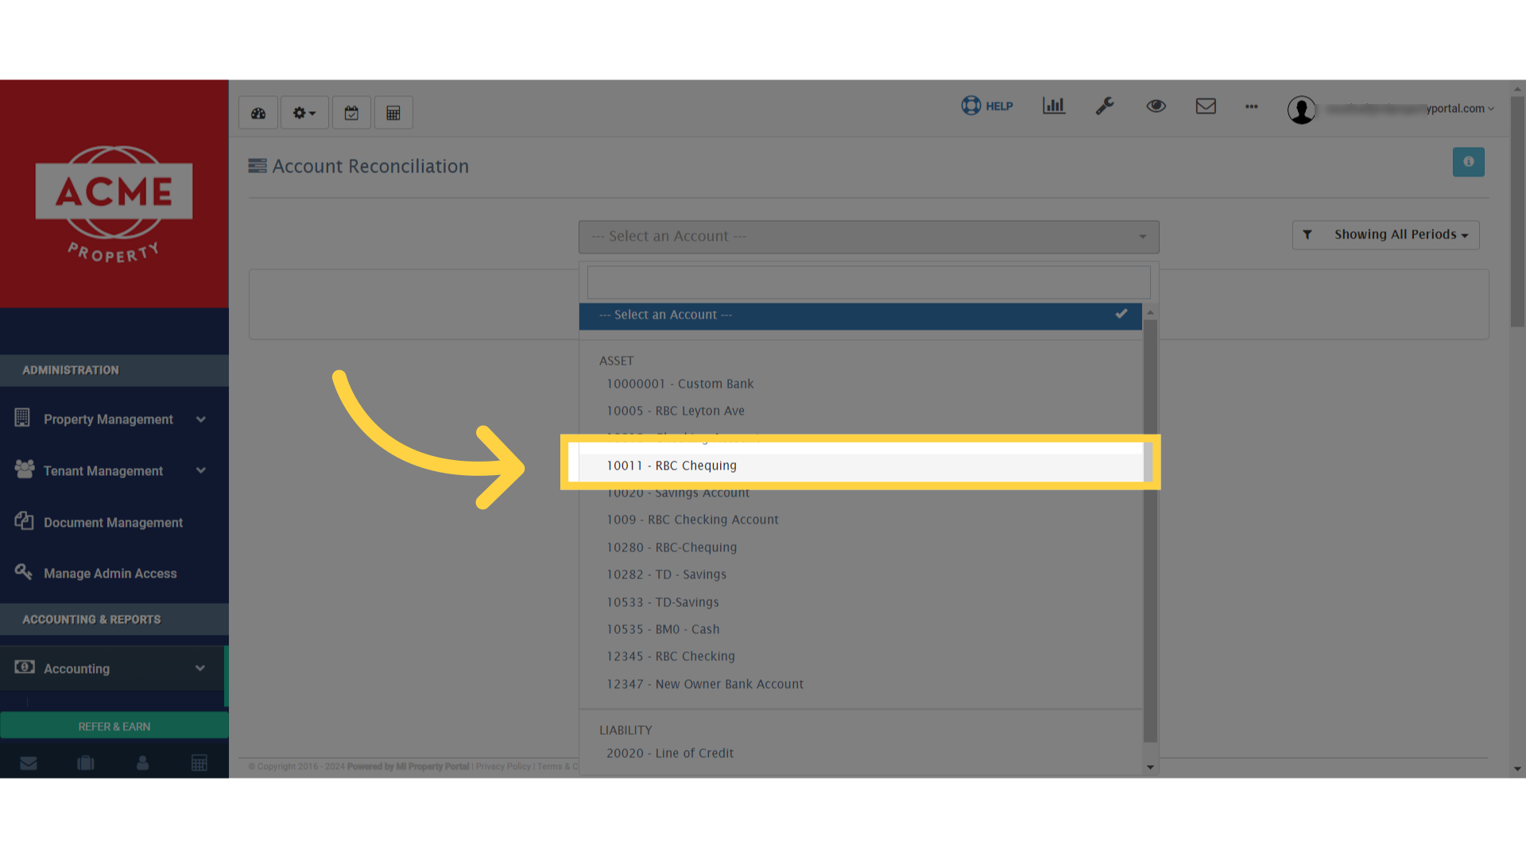The width and height of the screenshot is (1526, 858).
Task: Select 20020 - Line of Credit
Action: (x=861, y=753)
